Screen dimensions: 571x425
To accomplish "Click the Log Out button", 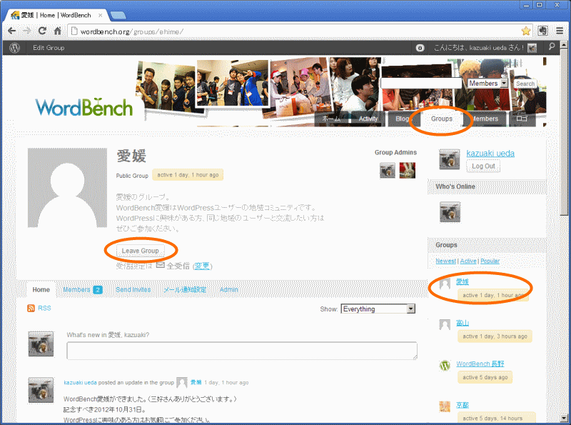I will point(483,166).
